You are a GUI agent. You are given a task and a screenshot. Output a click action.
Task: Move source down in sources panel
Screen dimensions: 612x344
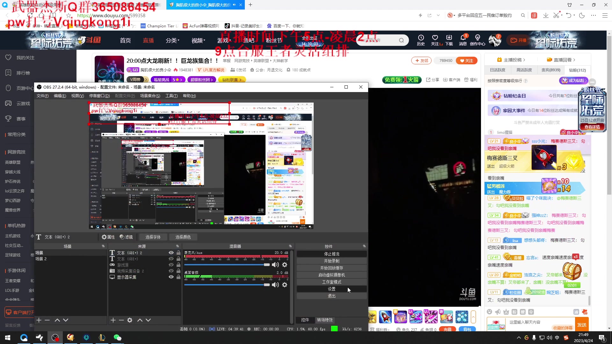click(x=148, y=320)
